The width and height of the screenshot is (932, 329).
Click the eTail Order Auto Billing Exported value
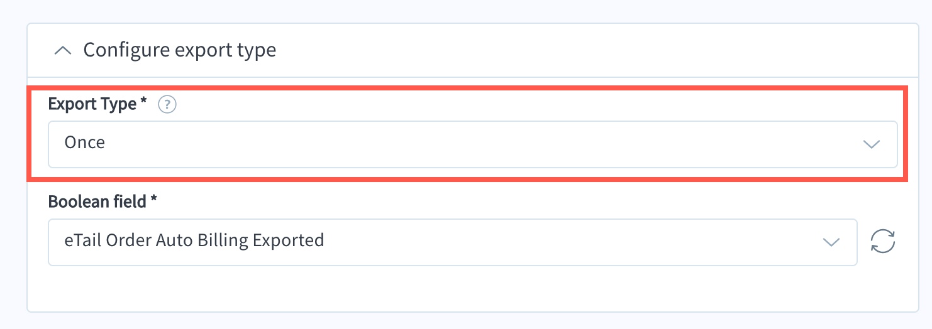click(194, 240)
